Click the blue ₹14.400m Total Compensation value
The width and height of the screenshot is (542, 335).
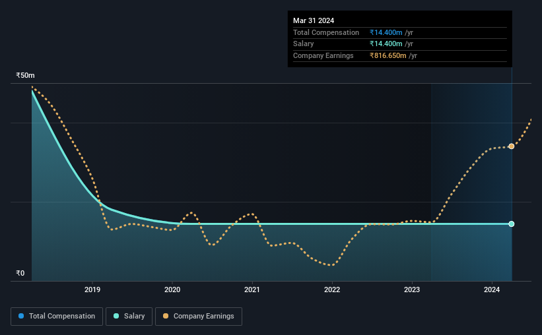tap(386, 32)
